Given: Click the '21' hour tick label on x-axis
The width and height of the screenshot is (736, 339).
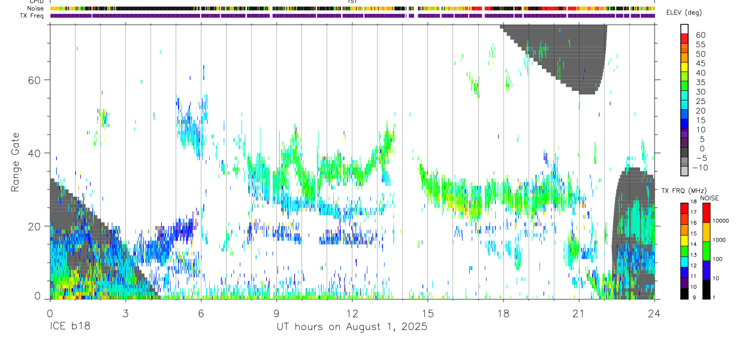Looking at the screenshot, I should 579,313.
